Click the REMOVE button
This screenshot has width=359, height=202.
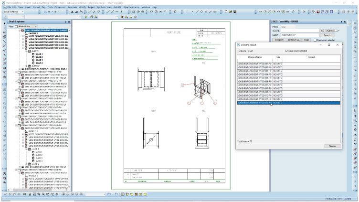coord(279,40)
